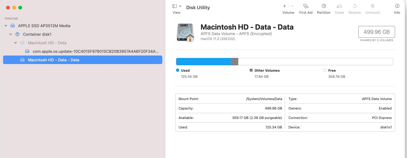Click the macOS 11.3 (20E232) version text

[x=218, y=39]
